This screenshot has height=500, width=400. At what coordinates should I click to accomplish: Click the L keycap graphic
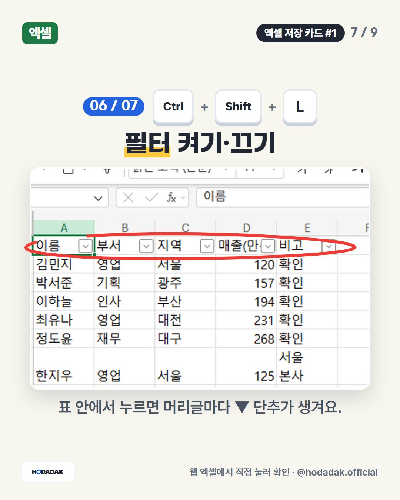[300, 107]
